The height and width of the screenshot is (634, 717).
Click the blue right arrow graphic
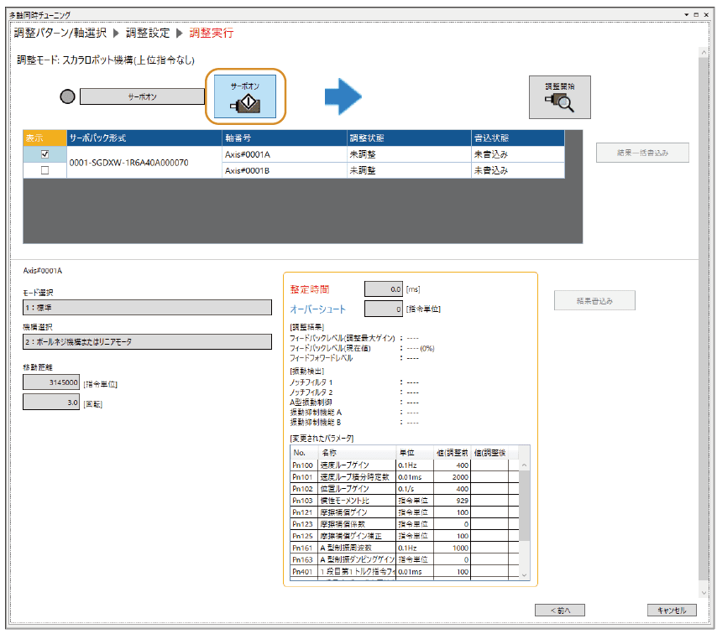click(343, 96)
